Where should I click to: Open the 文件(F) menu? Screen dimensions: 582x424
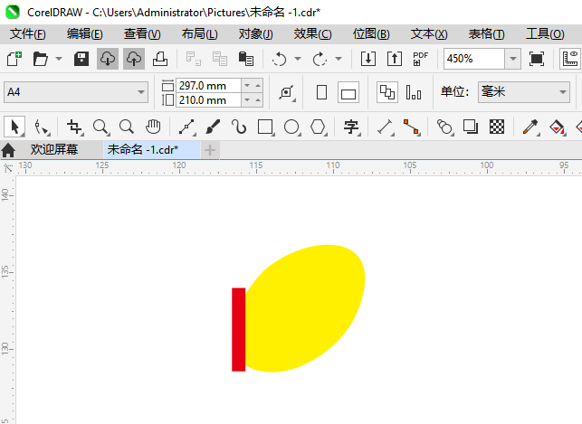point(28,34)
